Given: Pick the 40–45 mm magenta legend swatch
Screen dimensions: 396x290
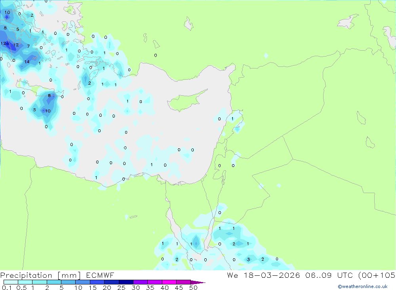Looking at the screenshot, I should [169, 282].
